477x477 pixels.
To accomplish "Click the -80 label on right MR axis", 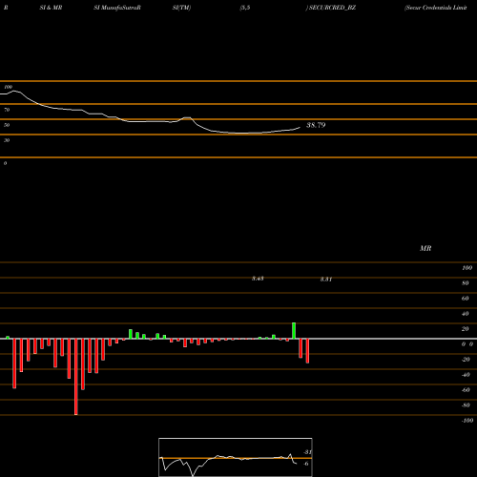I will pos(466,405).
